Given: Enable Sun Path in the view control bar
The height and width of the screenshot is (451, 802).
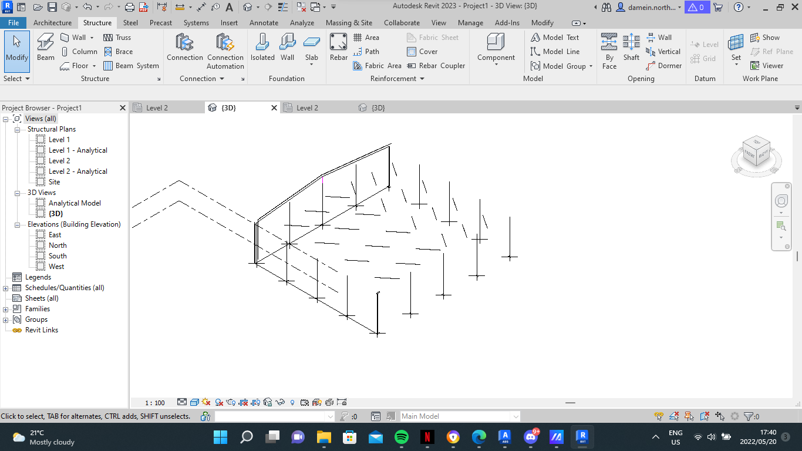Looking at the screenshot, I should coord(206,403).
